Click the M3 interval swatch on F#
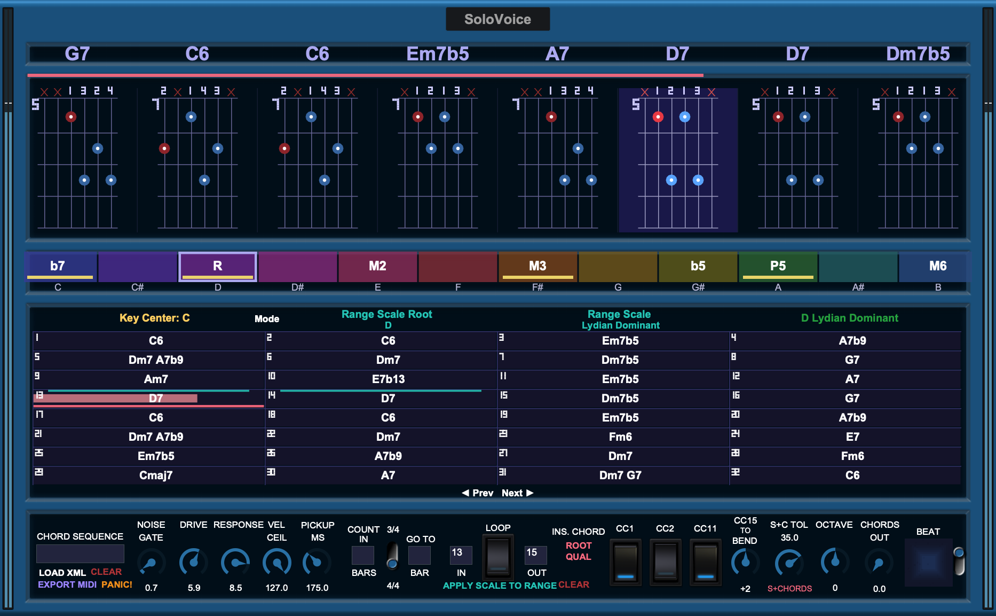Viewport: 996px width, 616px height. tap(538, 267)
